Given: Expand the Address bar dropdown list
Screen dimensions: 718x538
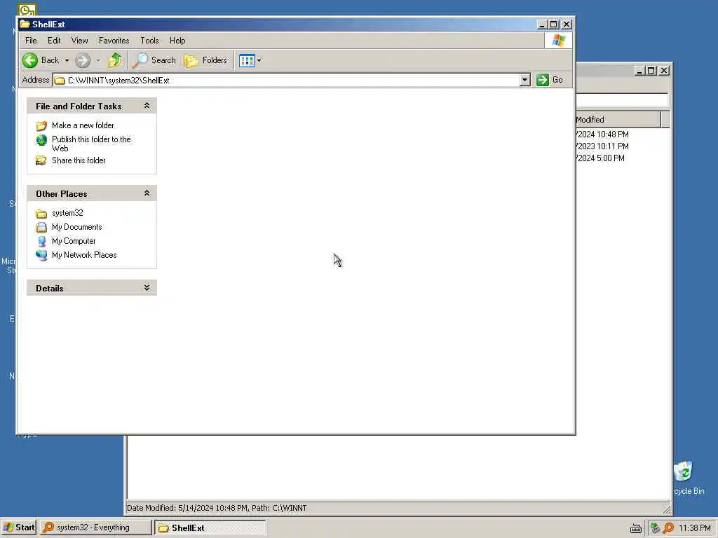Looking at the screenshot, I should [x=524, y=80].
